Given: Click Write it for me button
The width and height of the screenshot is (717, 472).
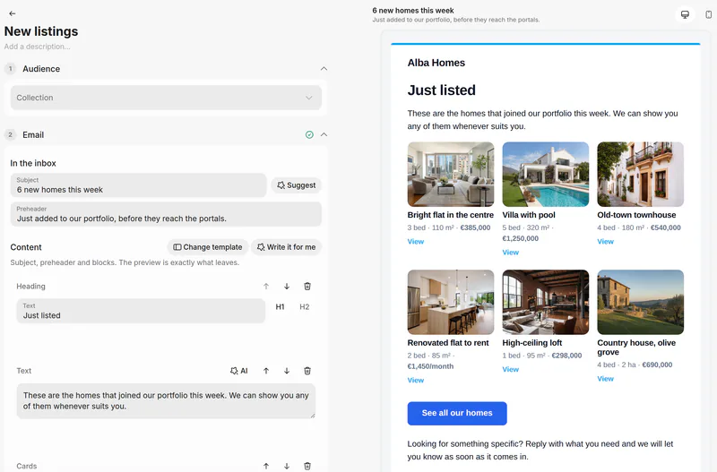Looking at the screenshot, I should [x=286, y=247].
